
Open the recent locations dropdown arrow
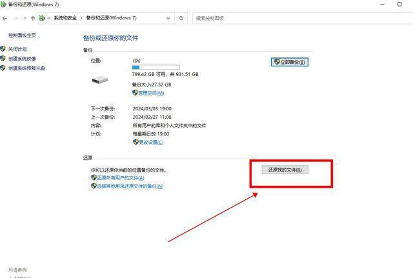[25, 18]
